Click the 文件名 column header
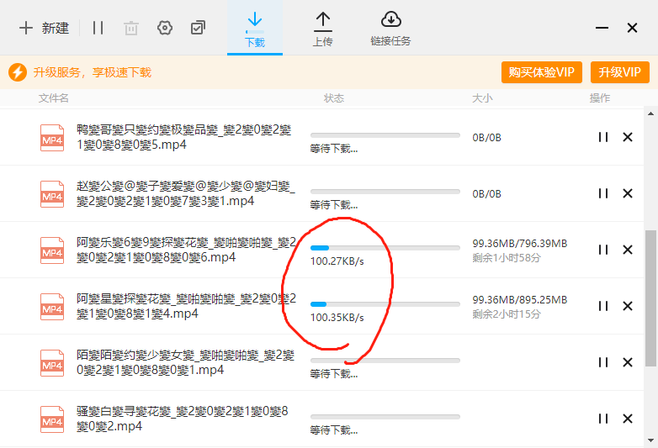 pos(54,98)
